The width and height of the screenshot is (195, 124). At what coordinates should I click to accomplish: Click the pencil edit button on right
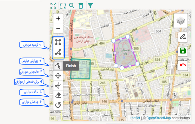[x=183, y=37]
